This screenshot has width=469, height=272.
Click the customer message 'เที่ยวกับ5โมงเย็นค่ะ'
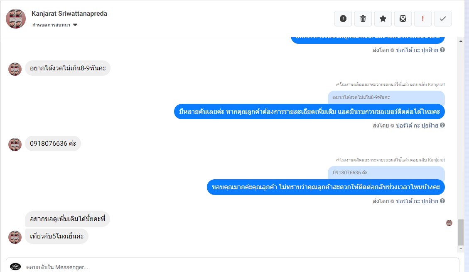point(57,236)
